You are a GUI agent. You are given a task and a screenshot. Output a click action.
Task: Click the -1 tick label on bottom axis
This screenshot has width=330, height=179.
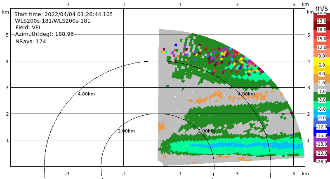[x=124, y=174]
